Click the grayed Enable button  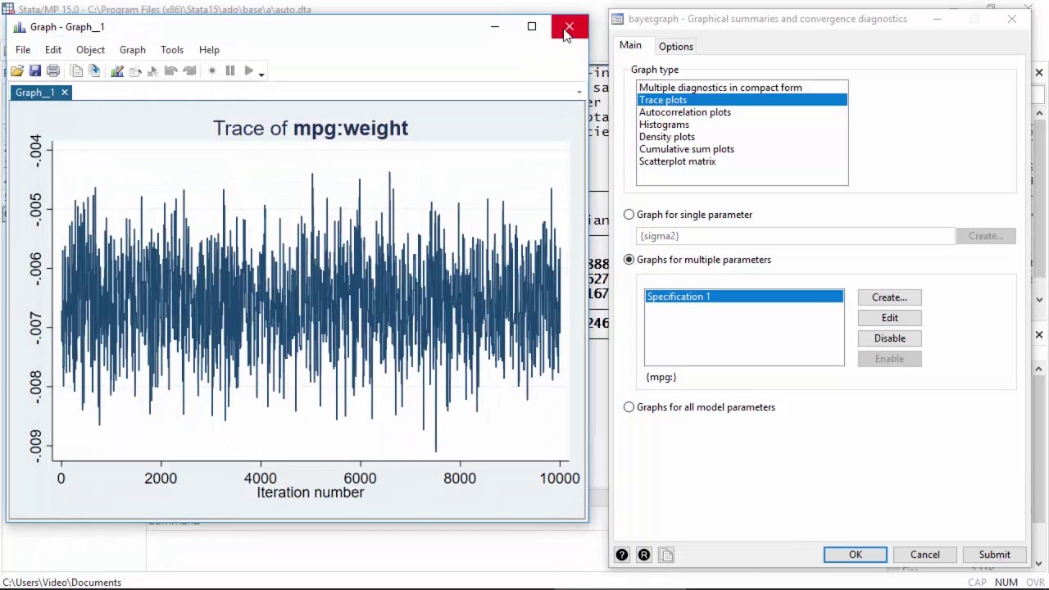tap(889, 359)
